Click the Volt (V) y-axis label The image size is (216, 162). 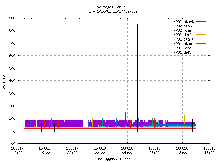4,81
